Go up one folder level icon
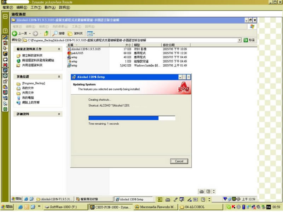The height and width of the screenshot is (212, 283). [x=46, y=34]
